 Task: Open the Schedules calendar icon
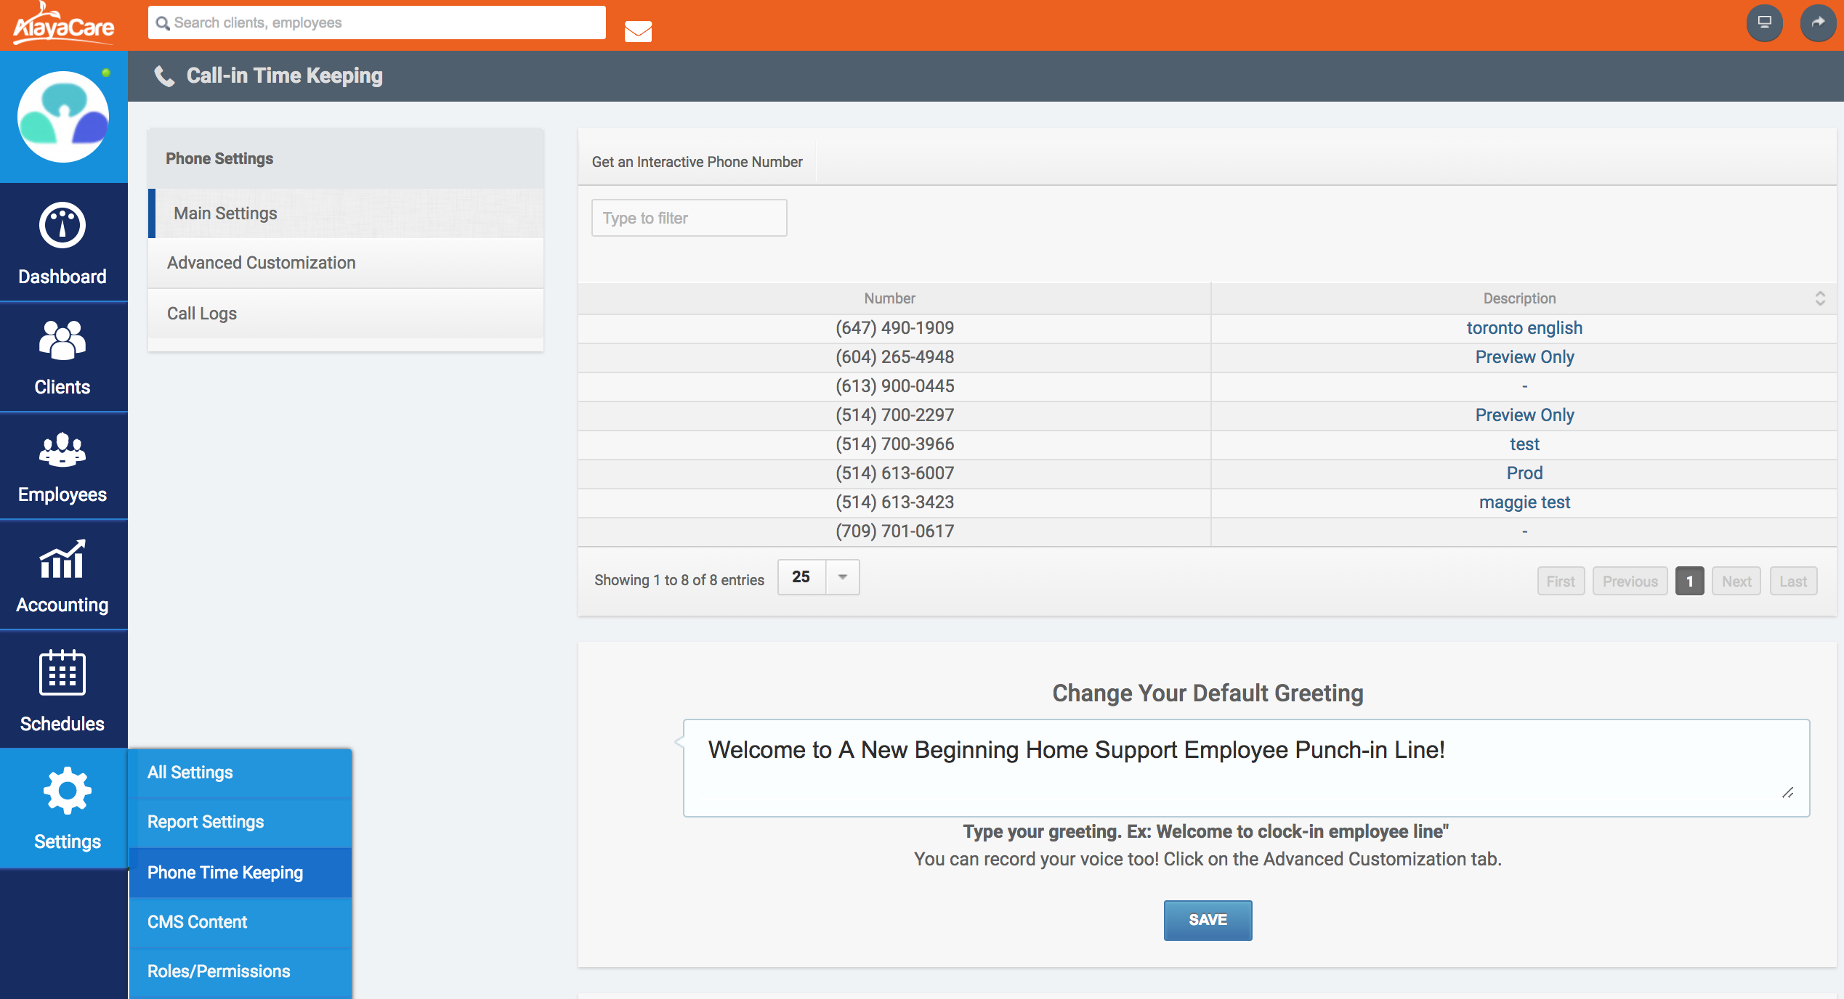(x=62, y=673)
